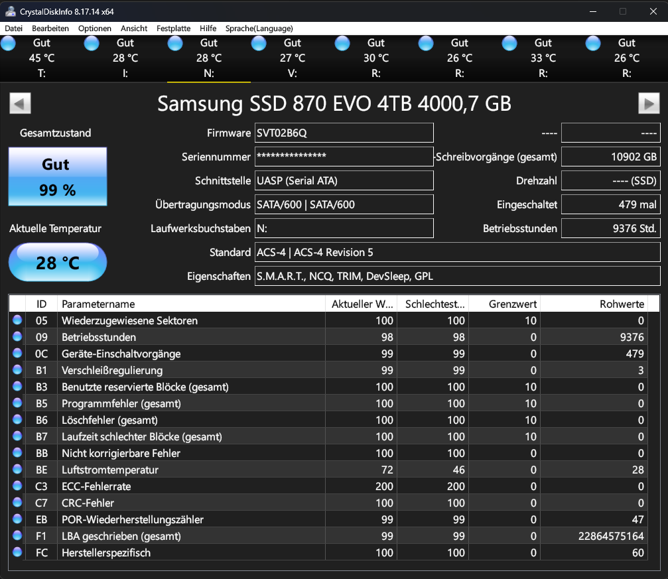
Task: Click the Eingeschaltet value 479 mal
Action: click(611, 204)
